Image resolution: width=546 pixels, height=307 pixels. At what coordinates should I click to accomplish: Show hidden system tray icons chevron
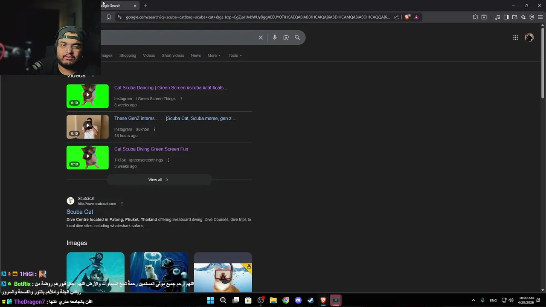click(473, 300)
